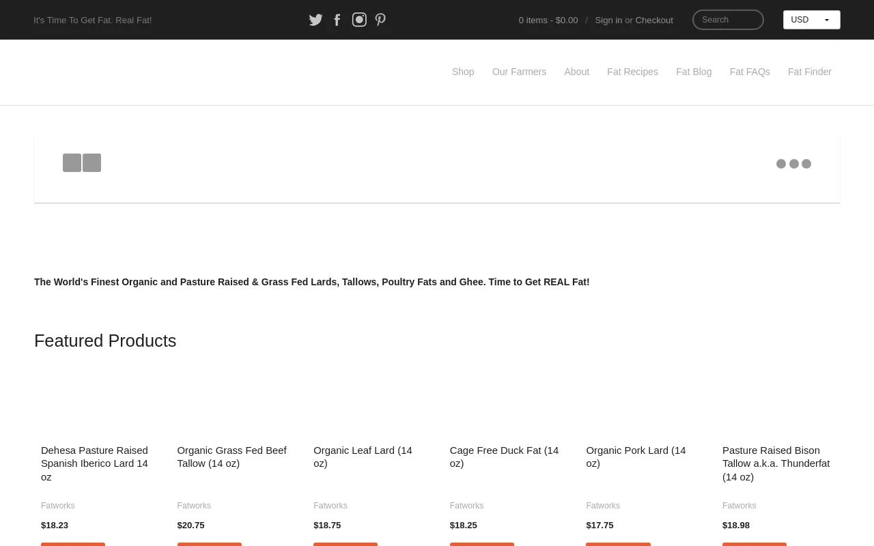Open the Fat Recipes menu item
This screenshot has height=546, width=874.
click(x=632, y=72)
